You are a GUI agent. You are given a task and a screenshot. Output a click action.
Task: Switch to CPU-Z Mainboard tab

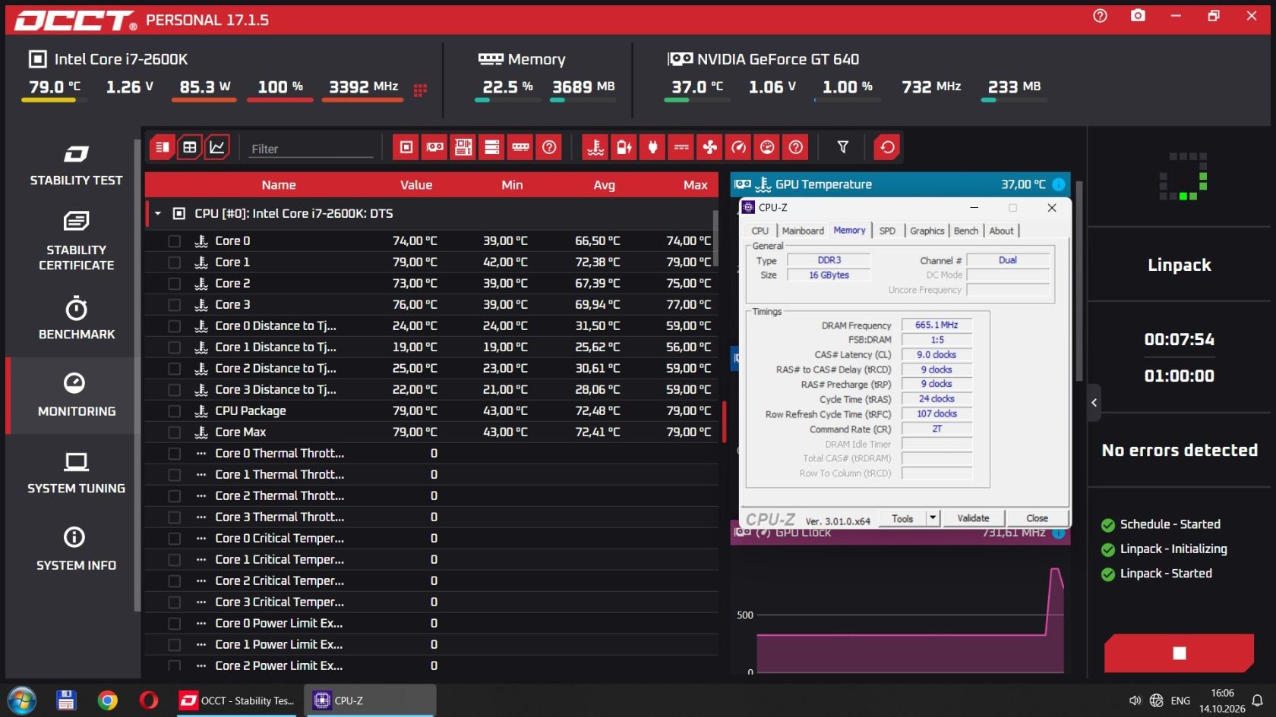(x=803, y=231)
